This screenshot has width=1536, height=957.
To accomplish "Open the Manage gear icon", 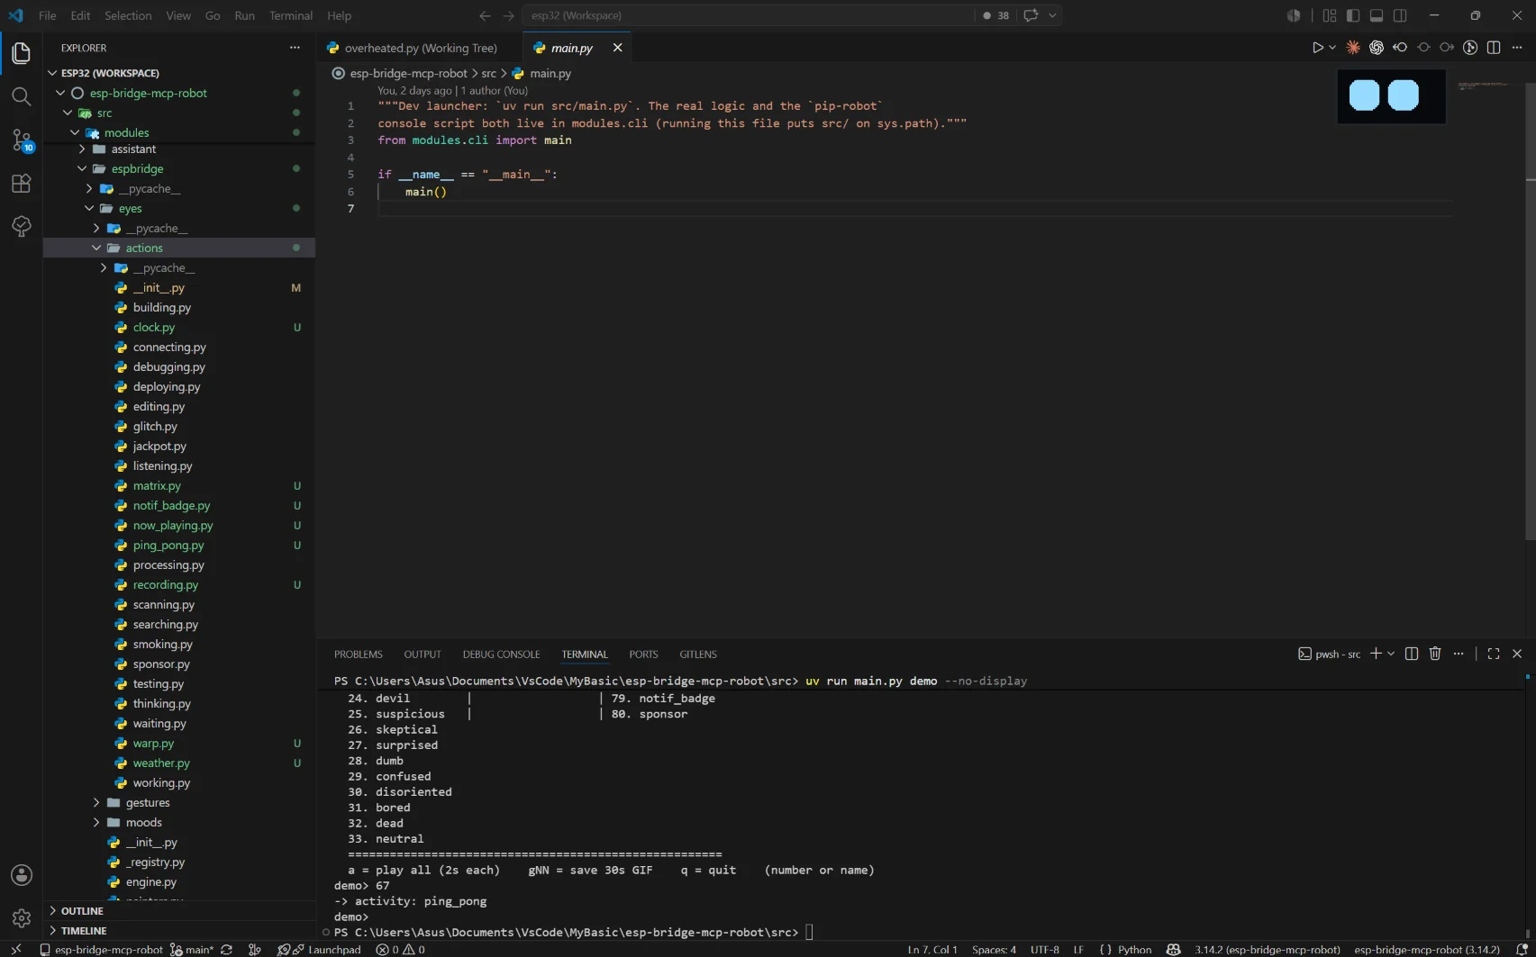I will [22, 917].
